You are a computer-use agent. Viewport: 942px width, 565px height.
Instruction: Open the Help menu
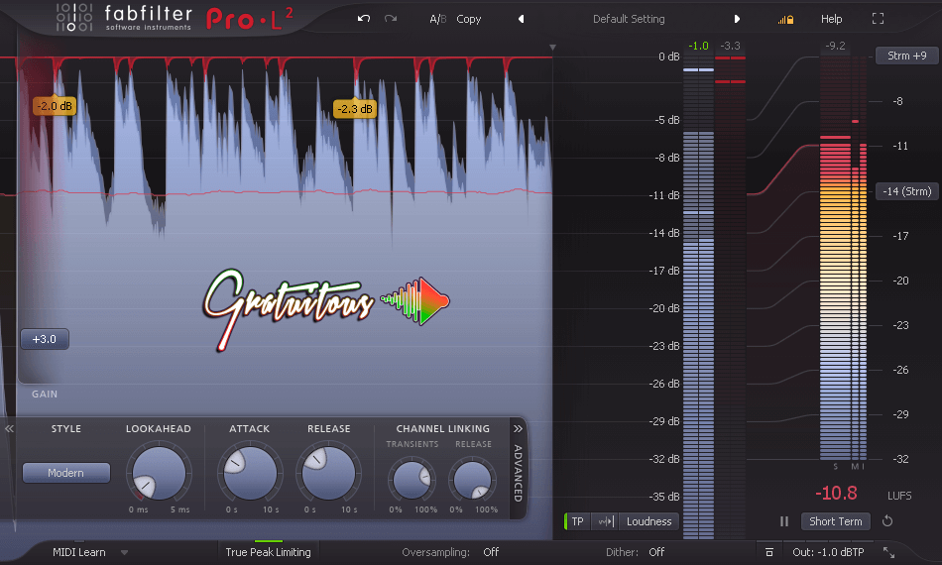pyautogui.click(x=832, y=19)
